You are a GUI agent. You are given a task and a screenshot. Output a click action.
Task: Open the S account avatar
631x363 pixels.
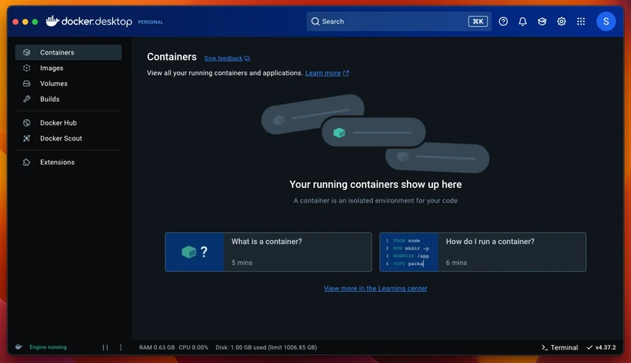(x=606, y=21)
